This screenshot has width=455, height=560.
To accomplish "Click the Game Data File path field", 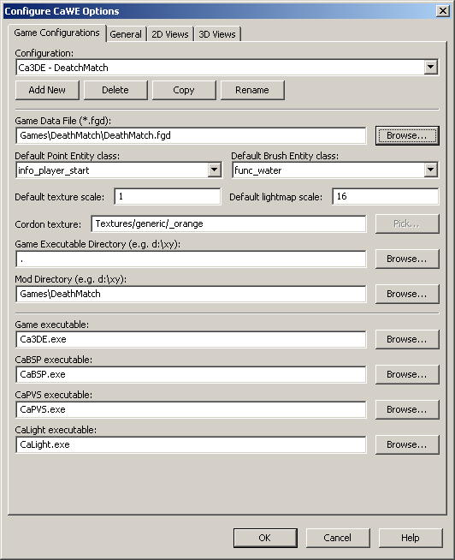I will click(191, 135).
